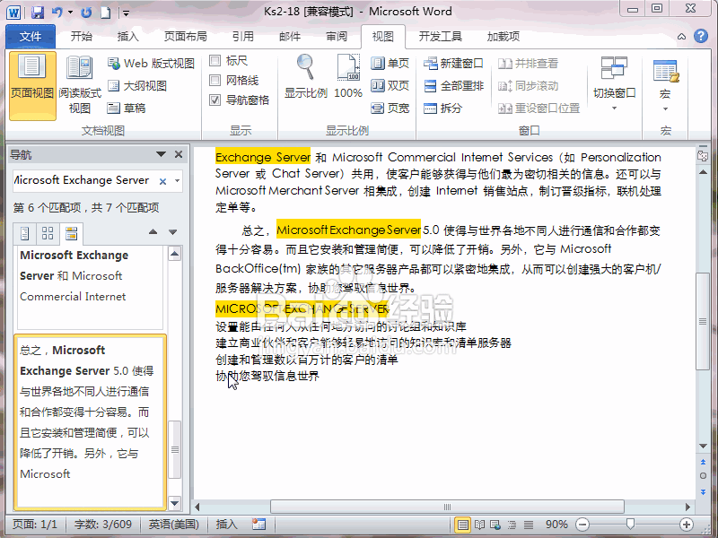
Task: Click 新建窗口 new window
Action: (x=453, y=63)
